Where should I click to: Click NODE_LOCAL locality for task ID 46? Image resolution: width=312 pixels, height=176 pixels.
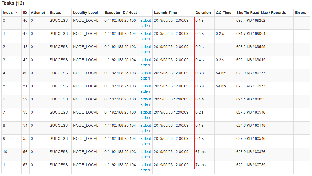click(x=86, y=20)
